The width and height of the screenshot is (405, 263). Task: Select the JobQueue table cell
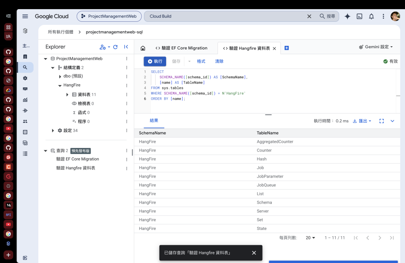point(266,185)
